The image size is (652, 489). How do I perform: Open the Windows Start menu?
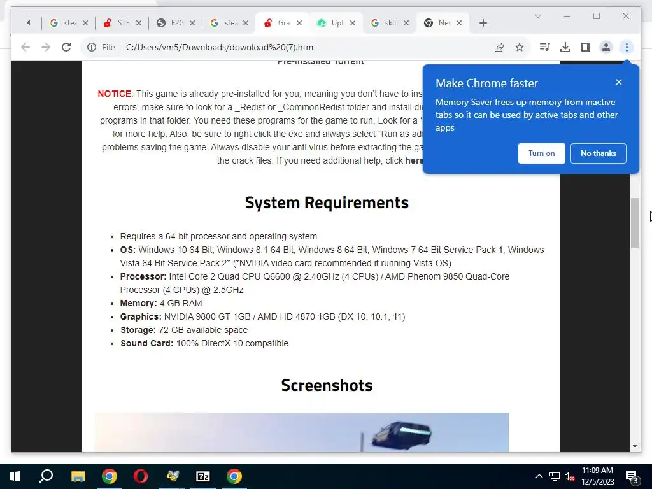15,476
